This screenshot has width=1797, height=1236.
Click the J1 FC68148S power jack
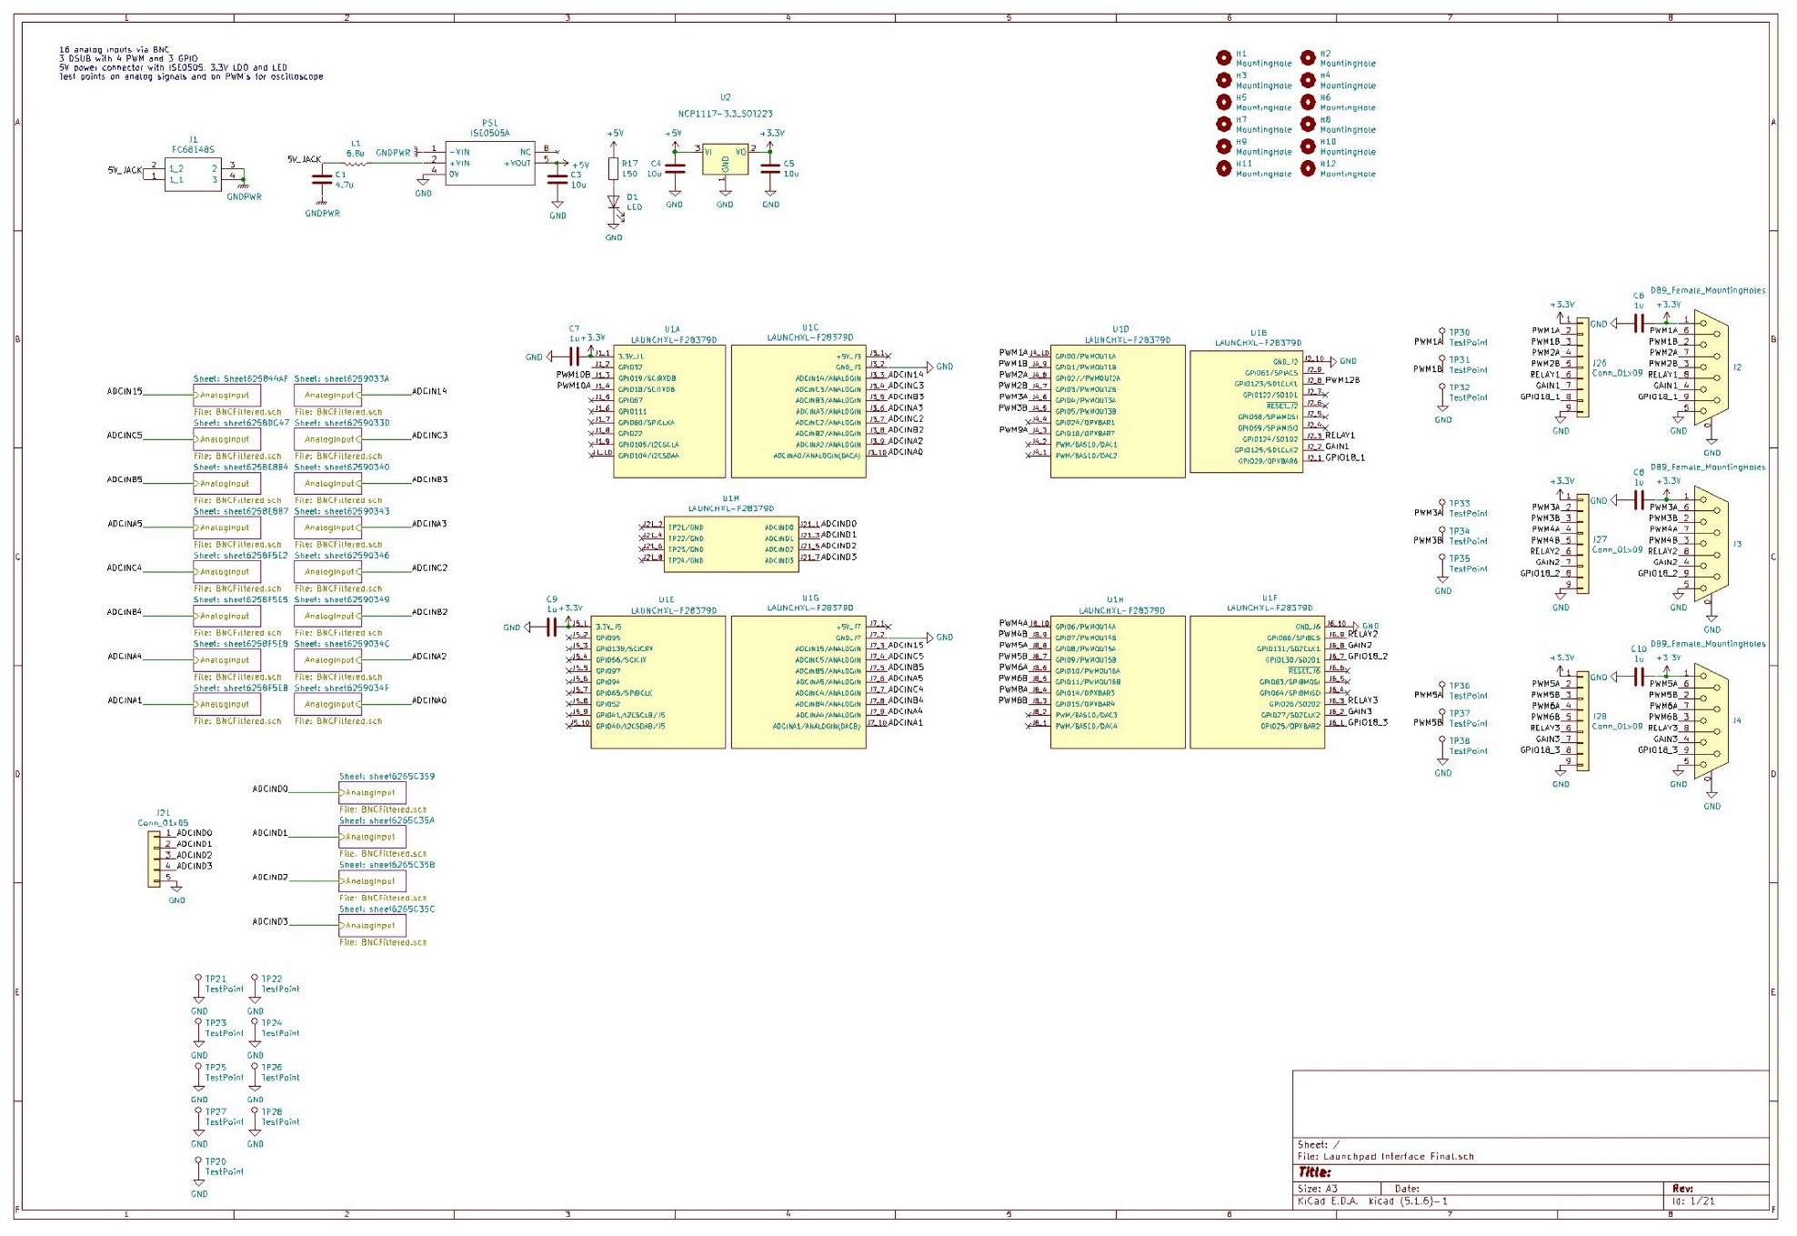tap(193, 174)
